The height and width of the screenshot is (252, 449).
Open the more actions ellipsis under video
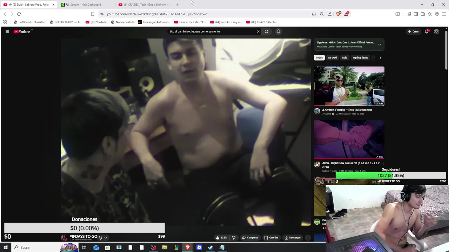point(308,238)
